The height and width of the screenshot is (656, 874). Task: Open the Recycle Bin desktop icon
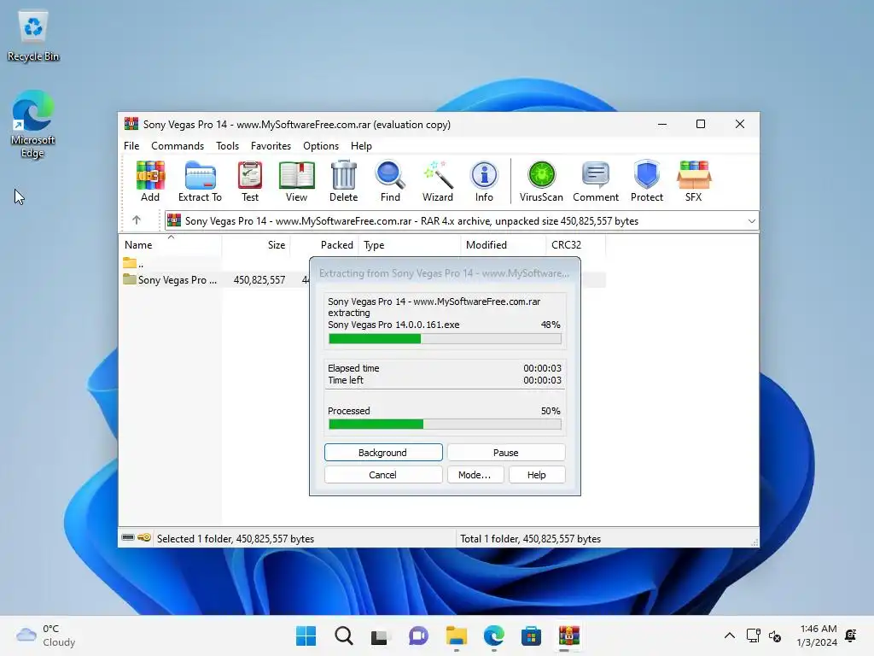(x=33, y=37)
